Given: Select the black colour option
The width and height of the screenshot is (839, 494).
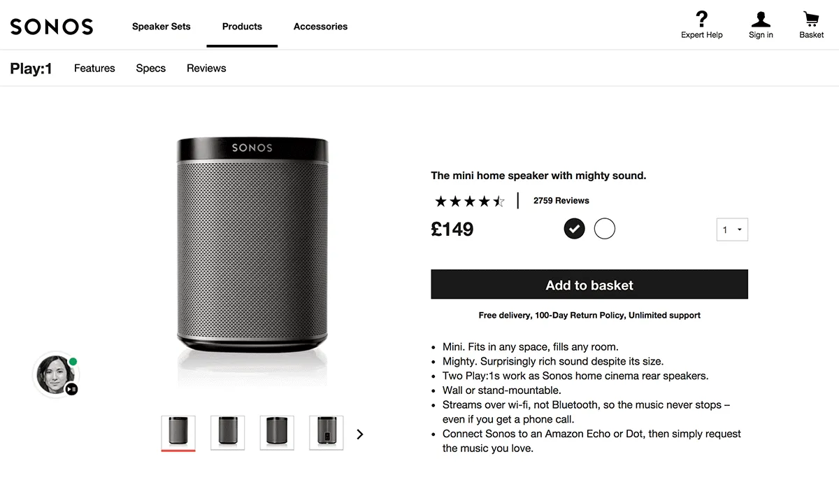Looking at the screenshot, I should [x=574, y=228].
